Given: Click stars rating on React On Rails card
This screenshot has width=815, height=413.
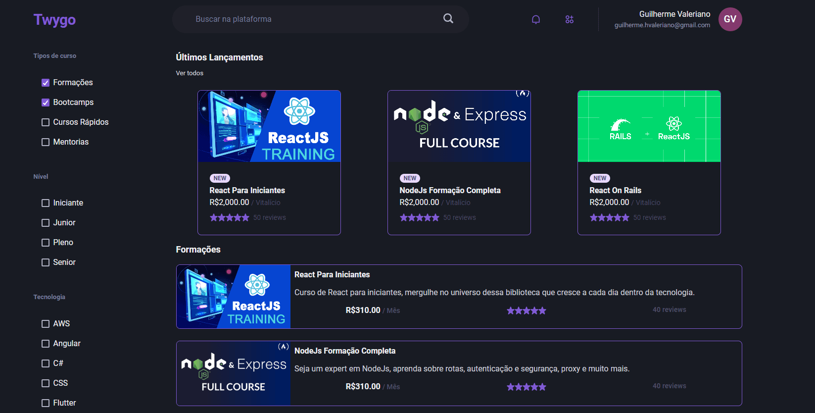Looking at the screenshot, I should [x=610, y=217].
